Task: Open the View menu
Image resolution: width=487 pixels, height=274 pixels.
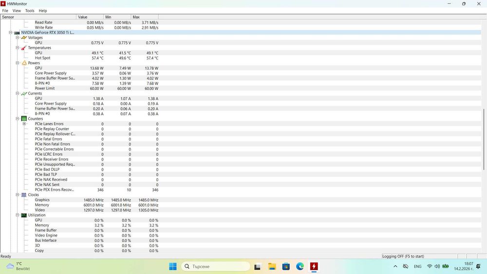Action: coord(17,11)
